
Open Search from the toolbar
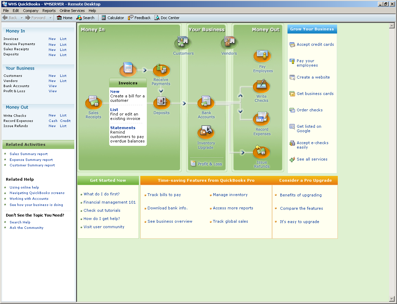(x=85, y=18)
